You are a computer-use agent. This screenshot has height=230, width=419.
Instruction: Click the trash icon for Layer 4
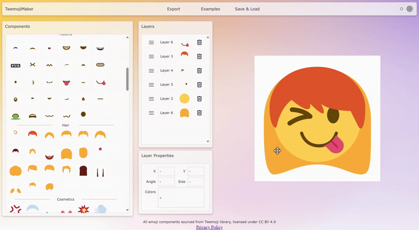[199, 71]
